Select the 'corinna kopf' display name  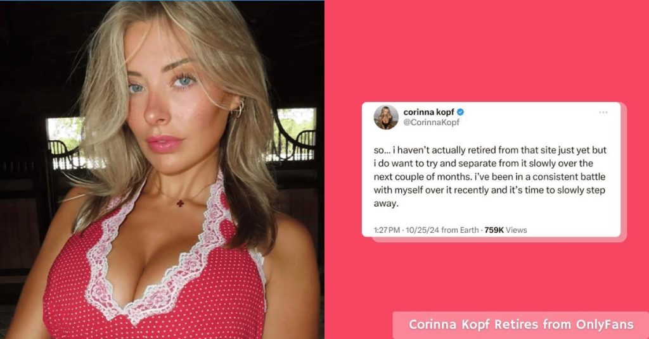pyautogui.click(x=429, y=112)
